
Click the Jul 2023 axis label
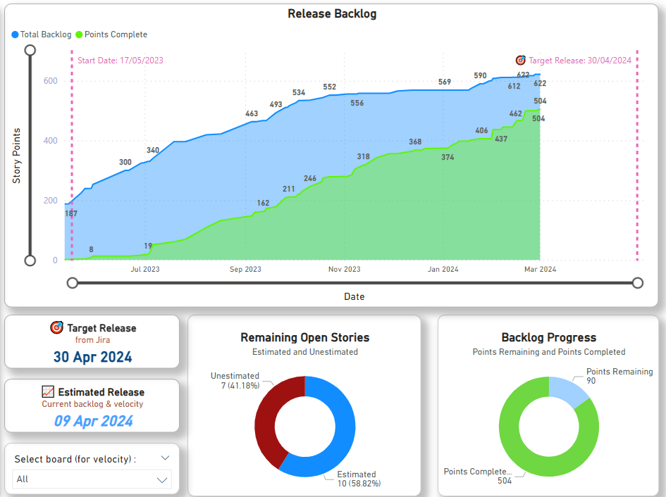click(145, 269)
